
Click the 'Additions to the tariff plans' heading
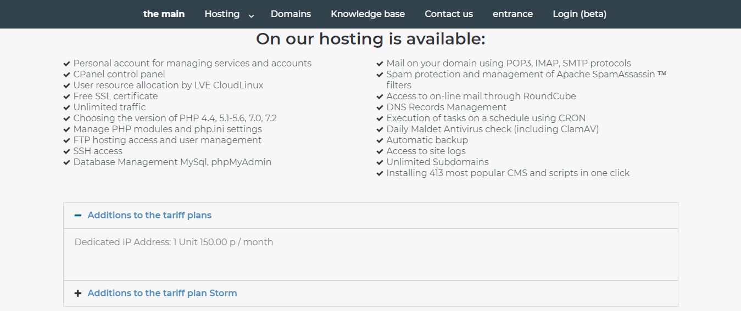(149, 216)
